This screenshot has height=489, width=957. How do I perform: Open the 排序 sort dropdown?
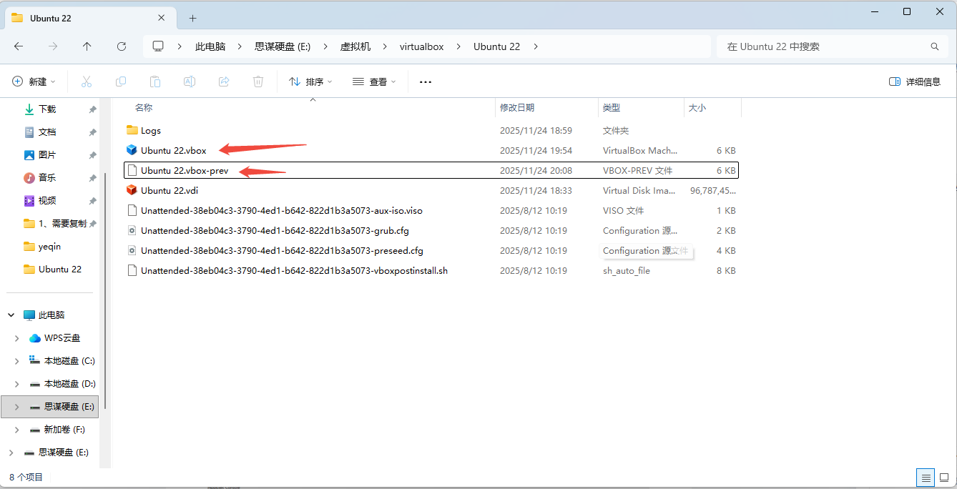click(310, 81)
